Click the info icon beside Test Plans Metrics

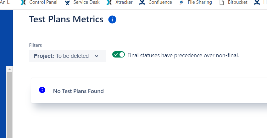(112, 19)
